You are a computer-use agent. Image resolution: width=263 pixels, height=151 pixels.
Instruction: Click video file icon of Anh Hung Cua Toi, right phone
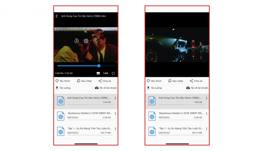pyautogui.click(x=152, y=101)
